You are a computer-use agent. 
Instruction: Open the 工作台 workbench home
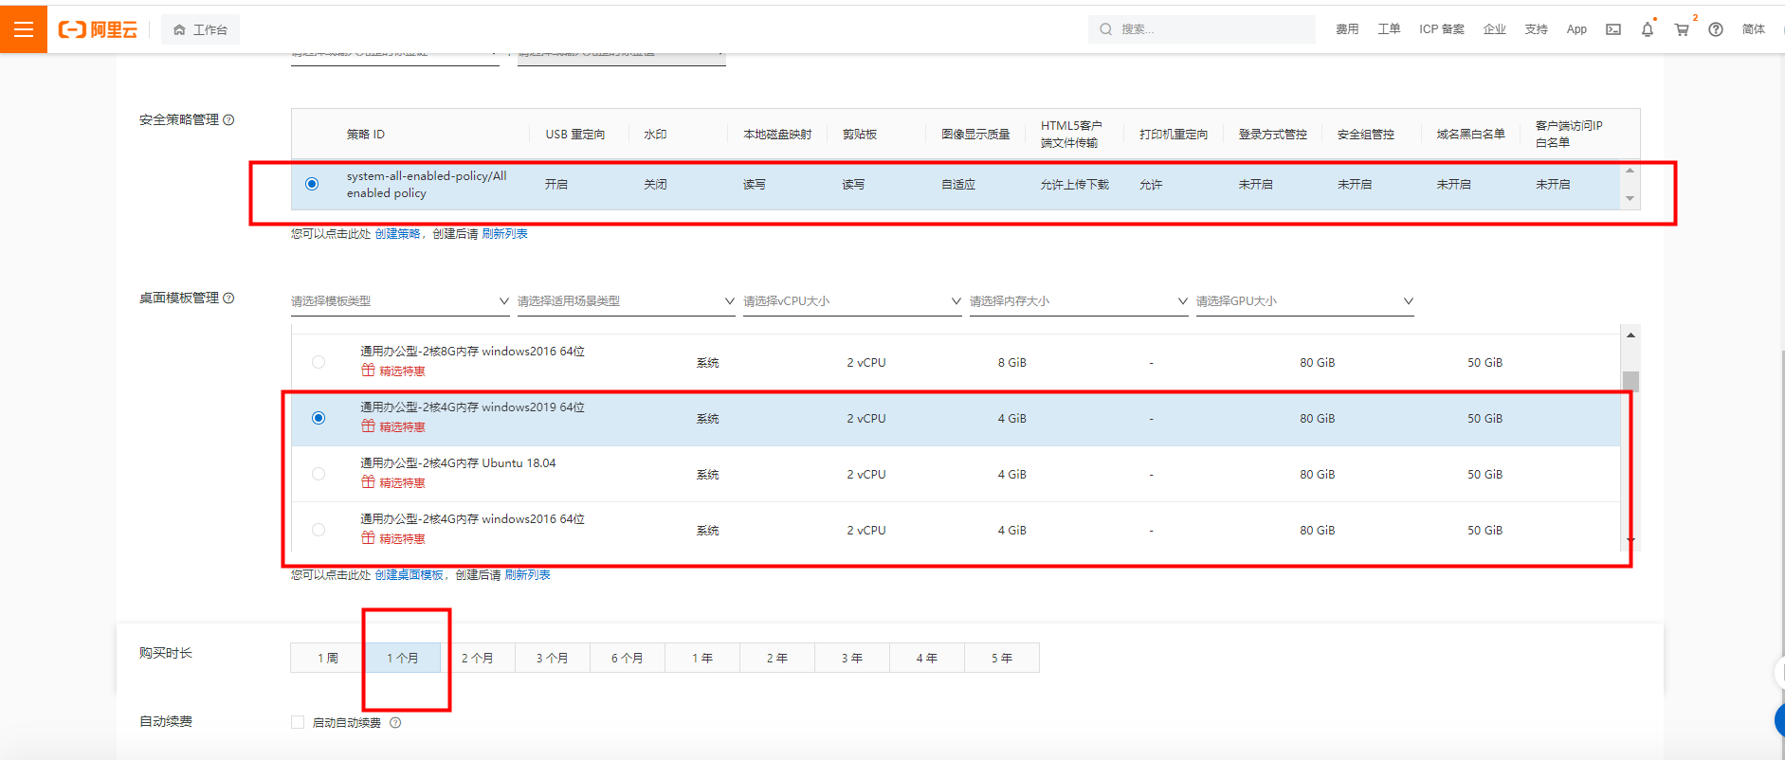point(200,29)
